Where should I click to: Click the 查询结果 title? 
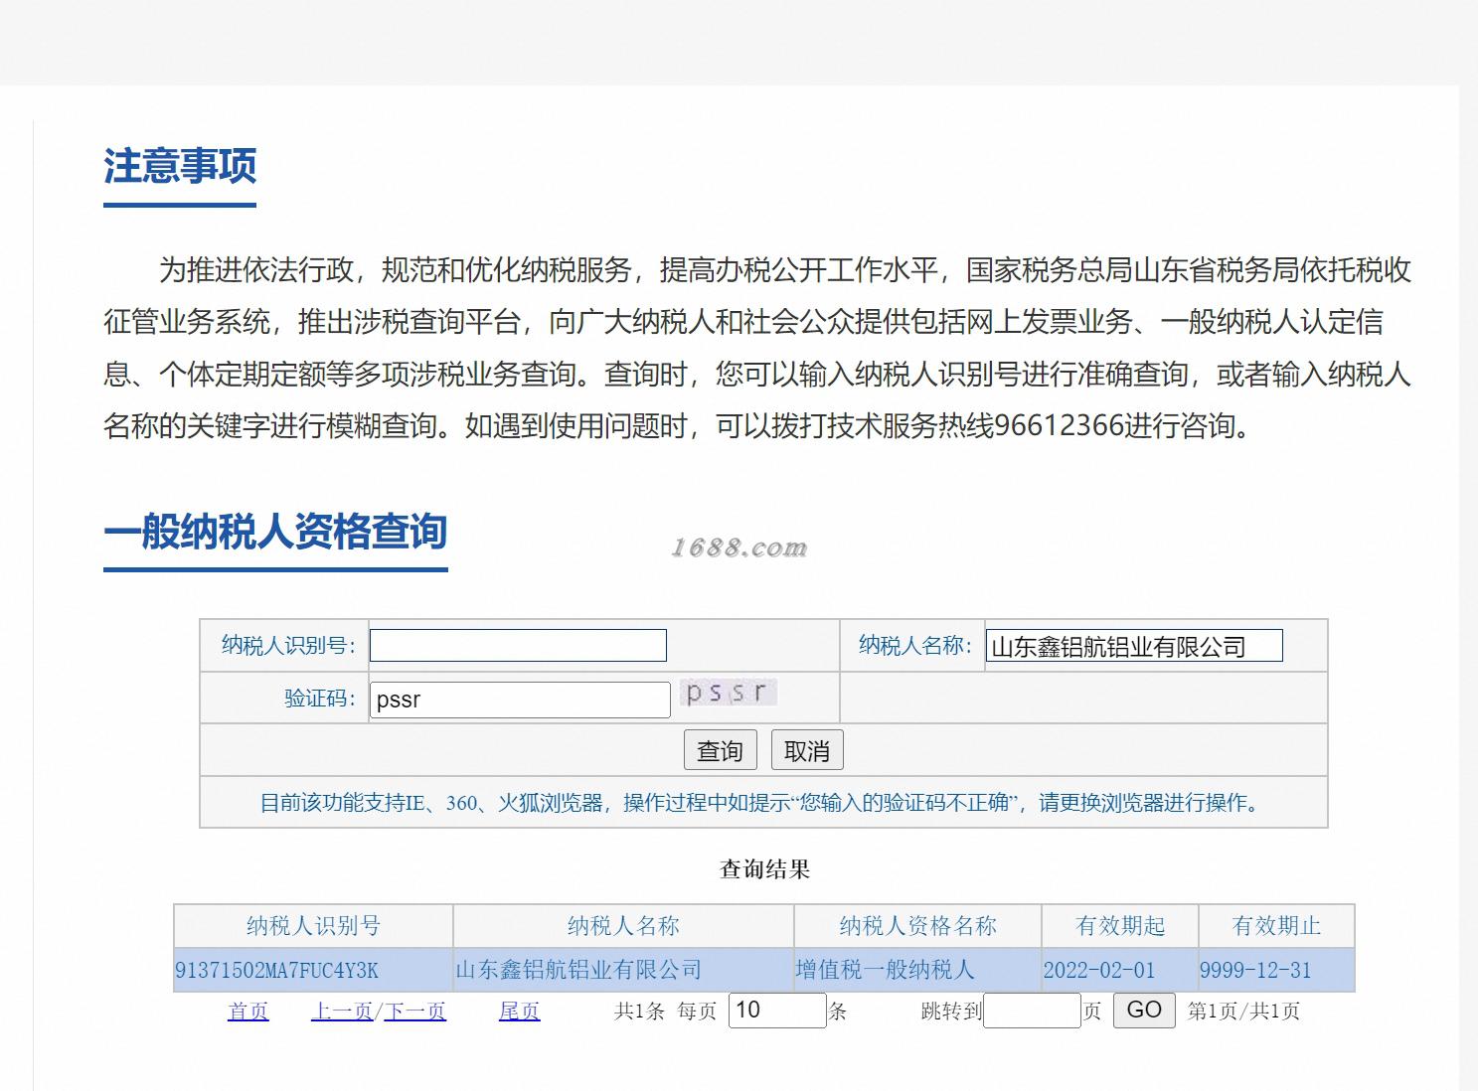pos(764,869)
